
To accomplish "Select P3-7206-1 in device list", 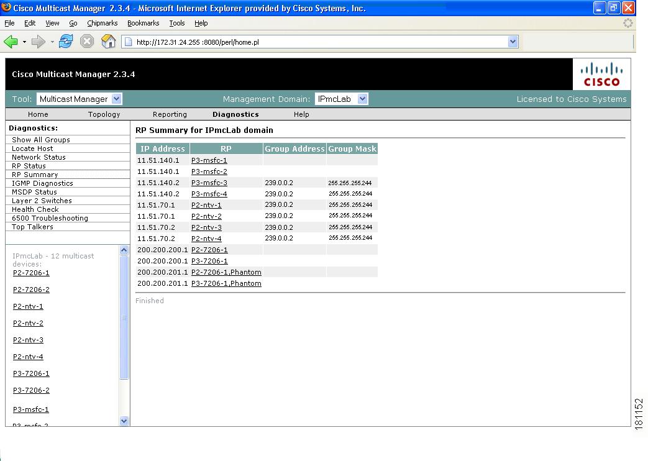I will coord(31,373).
